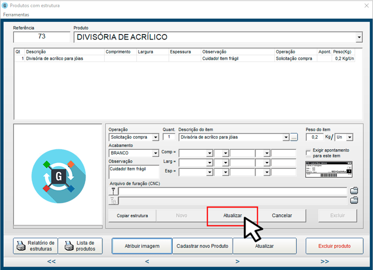373x270 pixels.
Task: Go to next record with >
Action: pos(237,262)
